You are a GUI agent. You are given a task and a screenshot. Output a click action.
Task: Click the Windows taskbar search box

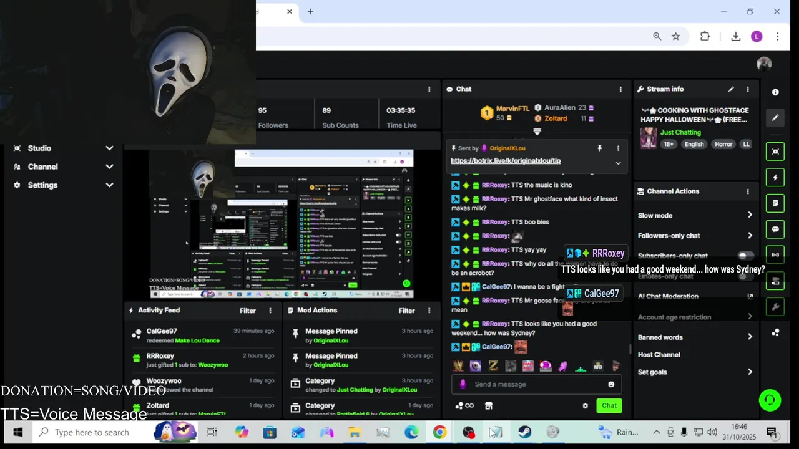pos(115,432)
